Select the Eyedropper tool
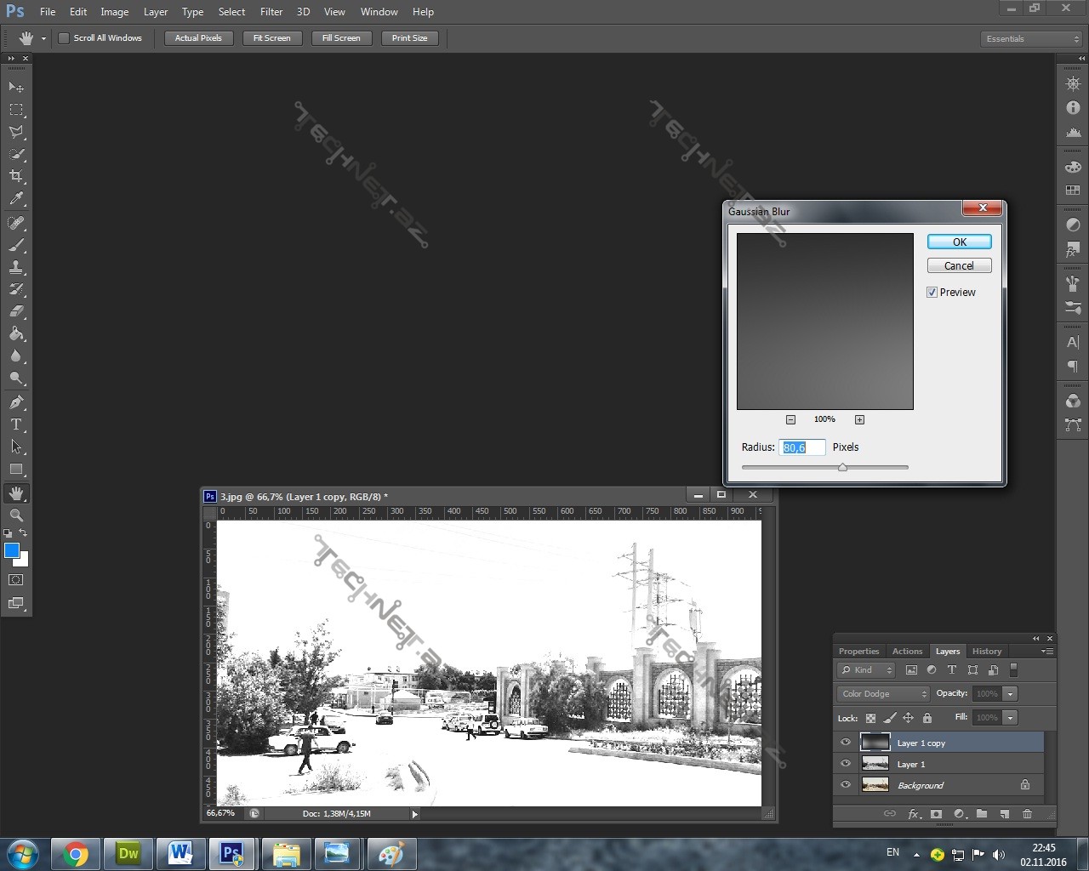This screenshot has height=871, width=1089. pyautogui.click(x=16, y=199)
